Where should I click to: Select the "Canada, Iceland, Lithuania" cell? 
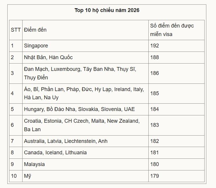[55, 153]
